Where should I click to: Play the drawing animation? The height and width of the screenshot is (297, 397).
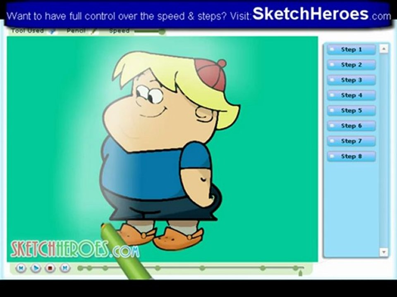(36, 268)
